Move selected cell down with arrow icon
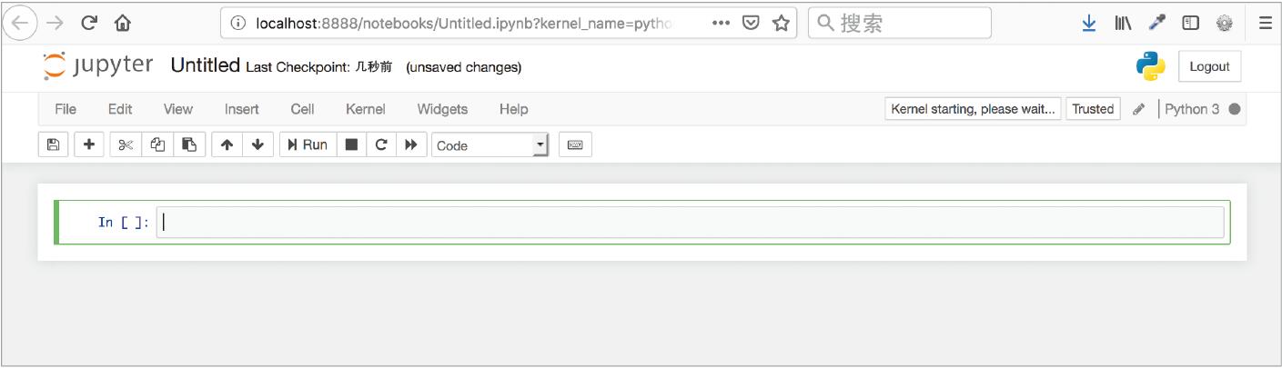The image size is (1282, 368). (x=258, y=144)
